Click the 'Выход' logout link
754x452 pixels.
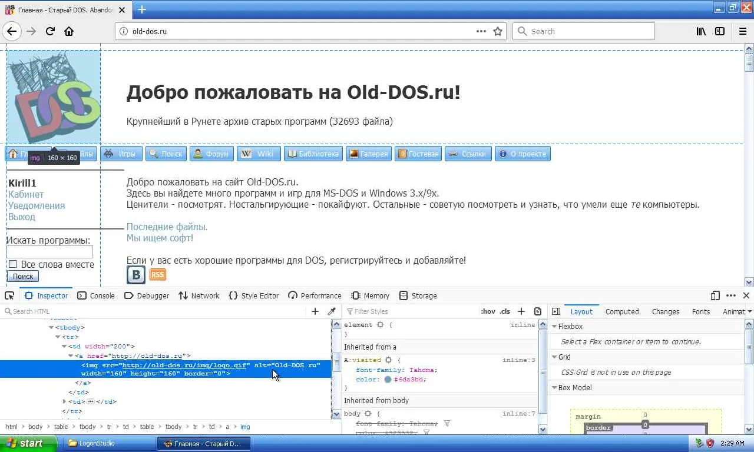tap(22, 217)
